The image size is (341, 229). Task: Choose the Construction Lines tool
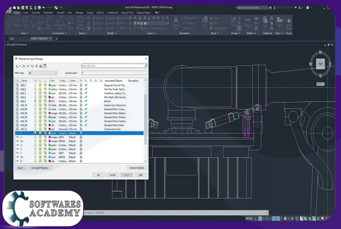[x=59, y=23]
